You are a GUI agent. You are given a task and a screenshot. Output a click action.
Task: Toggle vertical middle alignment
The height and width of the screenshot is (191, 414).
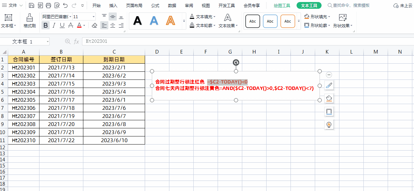point(113,17)
